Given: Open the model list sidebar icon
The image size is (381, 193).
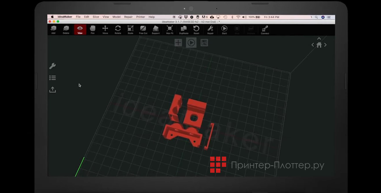Looking at the screenshot, I should [53, 77].
